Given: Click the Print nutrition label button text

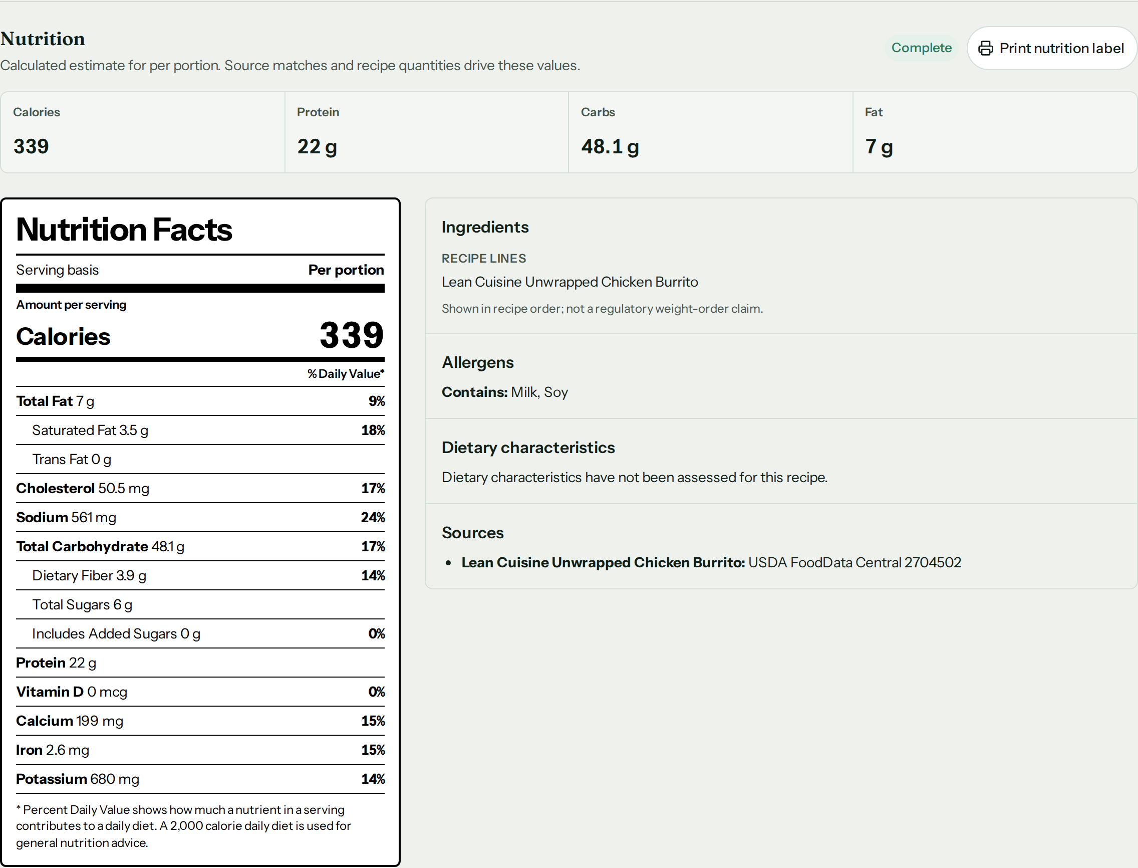Looking at the screenshot, I should [1061, 48].
